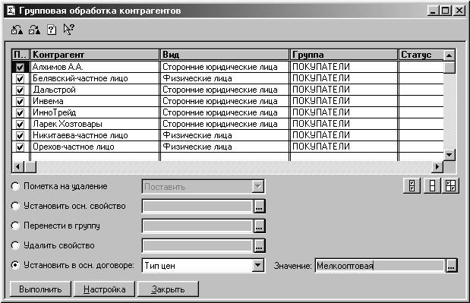Uncheck the ИнноТрейд row checkbox
The width and height of the screenshot is (470, 303).
pyautogui.click(x=20, y=112)
